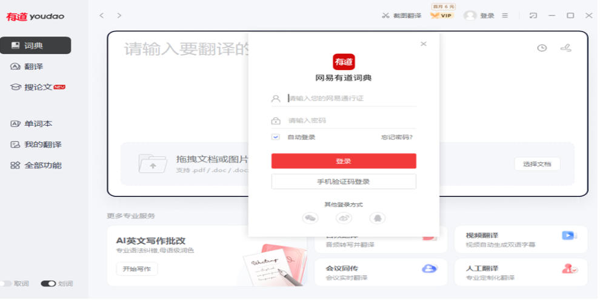This screenshot has width=600, height=303.
Task: Click the 会议同传 blue person icon
Action: 429,269
